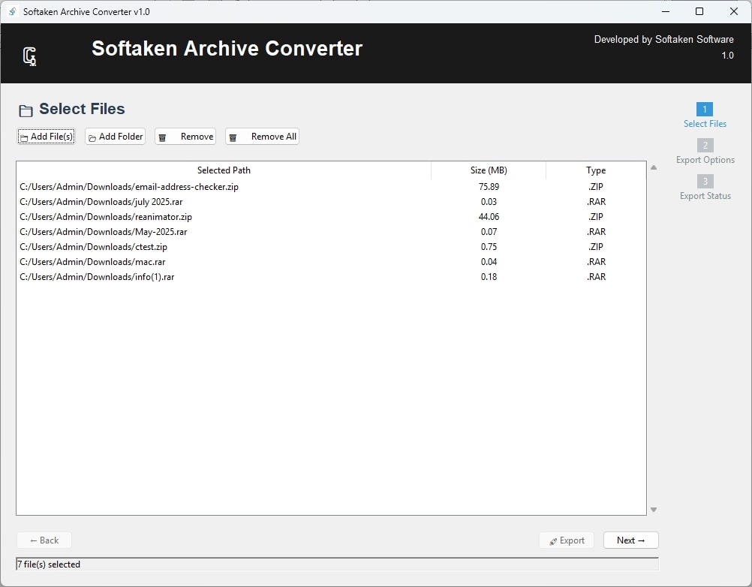Click the trash icon on the Remove button
Screen dimensions: 752x587
[x=162, y=137]
